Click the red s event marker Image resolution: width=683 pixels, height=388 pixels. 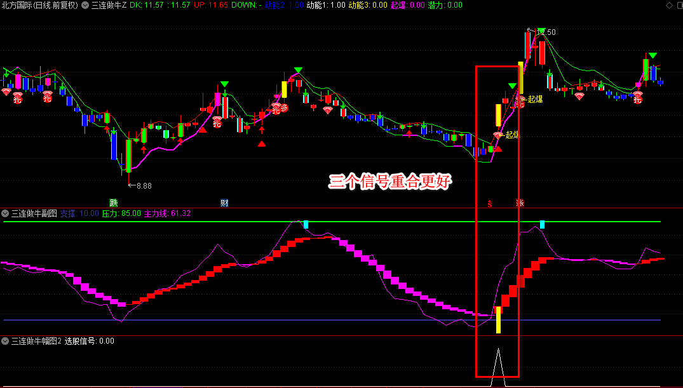(x=490, y=203)
